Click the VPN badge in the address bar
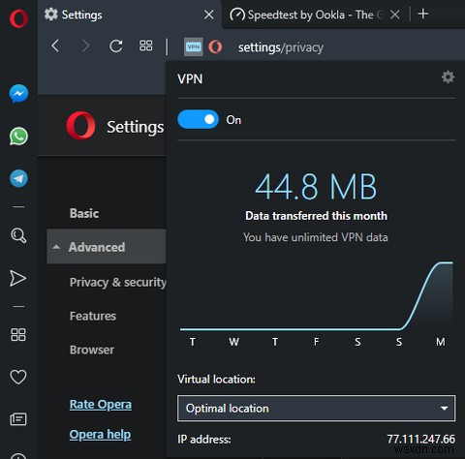This screenshot has width=465, height=459. (x=194, y=47)
